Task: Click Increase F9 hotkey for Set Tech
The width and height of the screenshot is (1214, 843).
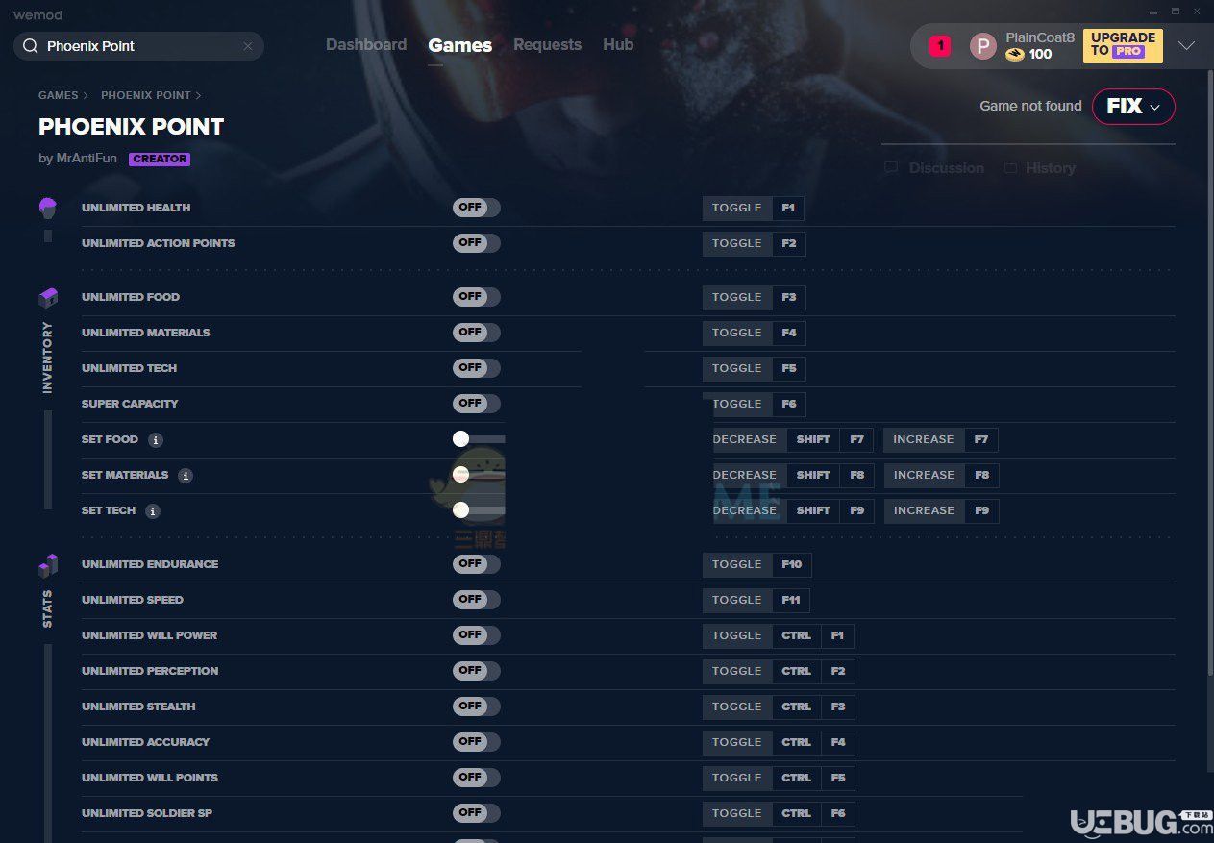Action: pos(941,511)
